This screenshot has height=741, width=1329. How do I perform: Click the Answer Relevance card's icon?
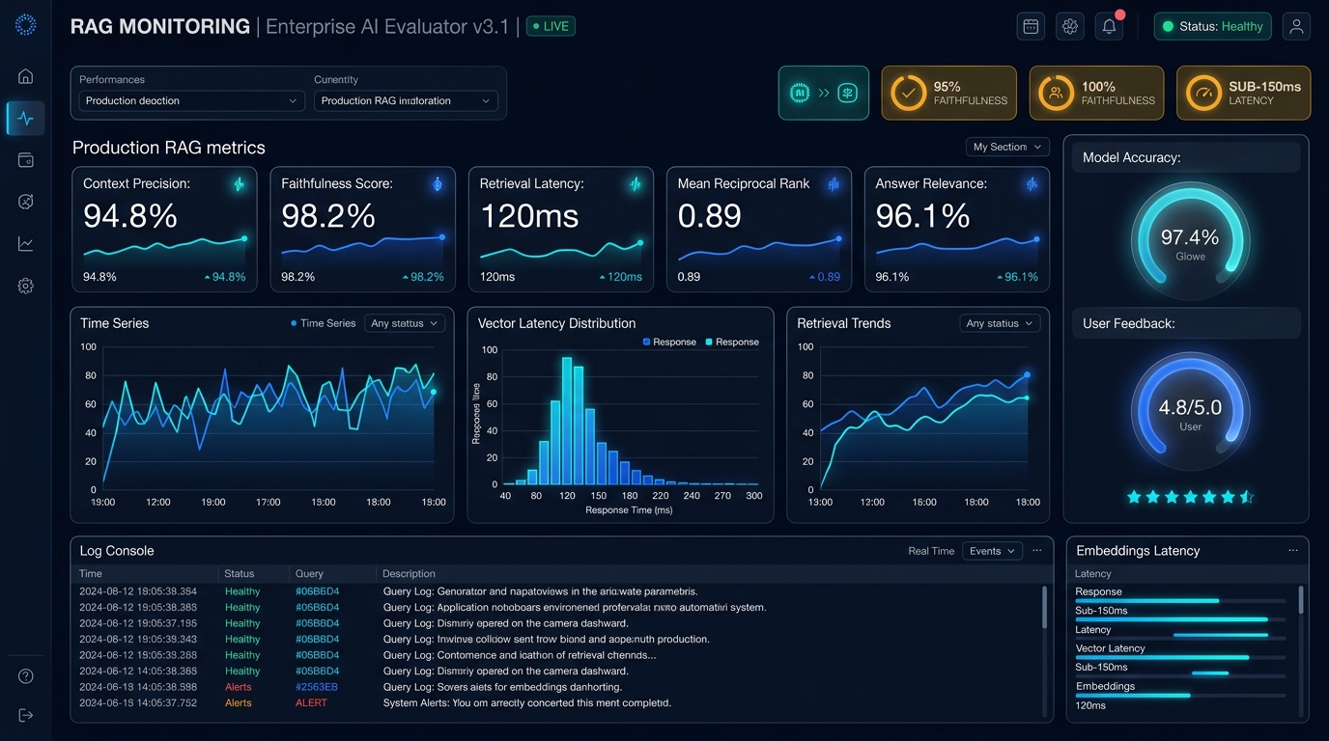[1032, 184]
